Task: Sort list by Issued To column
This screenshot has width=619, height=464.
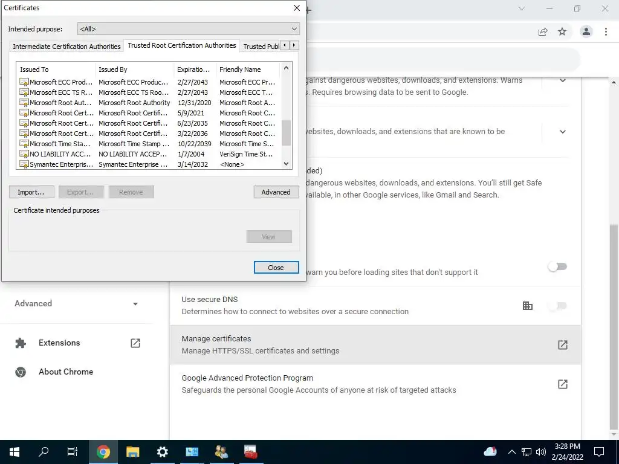Action: click(56, 69)
